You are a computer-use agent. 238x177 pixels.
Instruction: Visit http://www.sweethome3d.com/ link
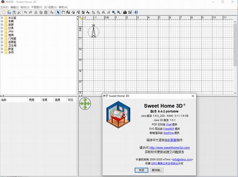pyautogui.click(x=170, y=147)
